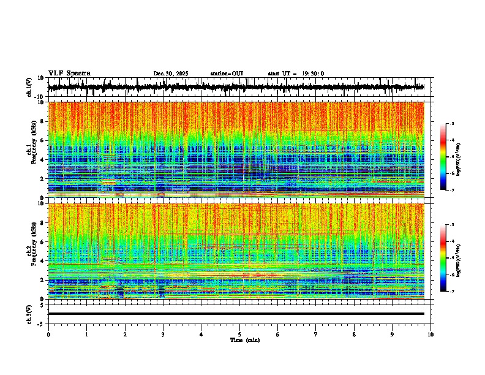Click the ch.3 flat black waveform line
This screenshot has height=375, width=485.
[x=236, y=314]
